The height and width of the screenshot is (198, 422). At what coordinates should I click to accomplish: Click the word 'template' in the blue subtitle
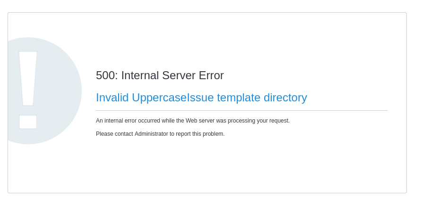click(239, 98)
